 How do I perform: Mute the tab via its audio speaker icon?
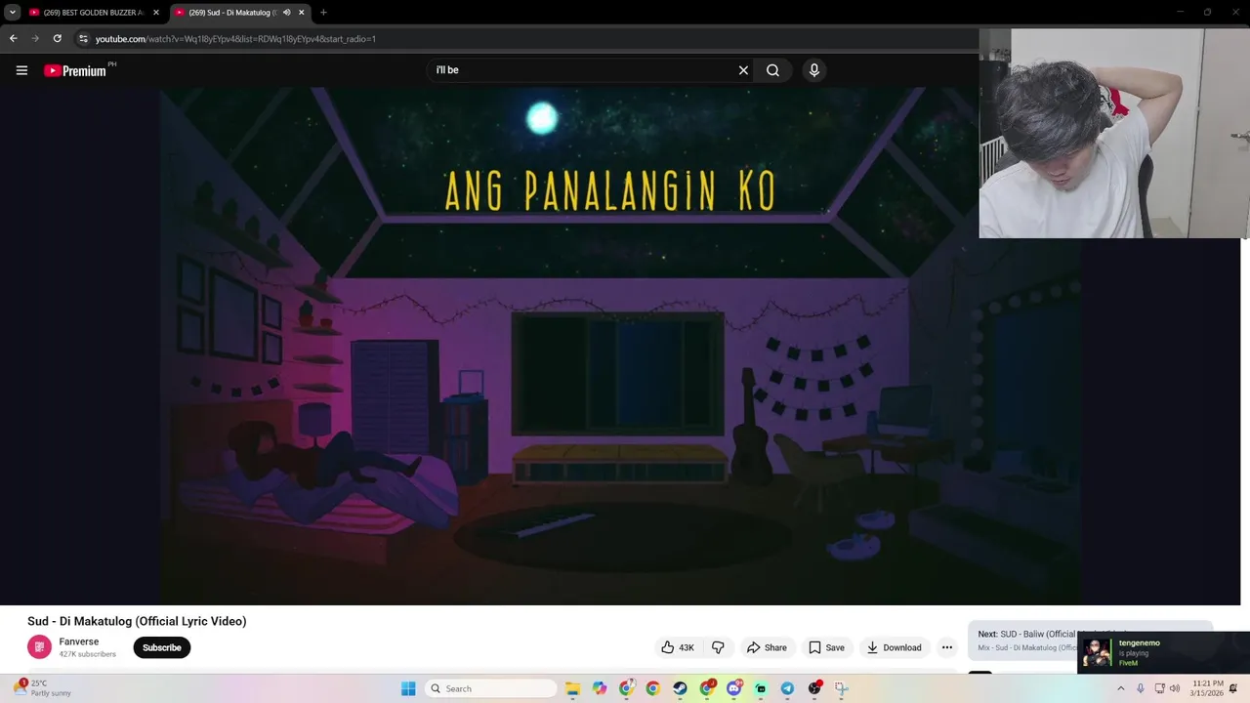click(x=286, y=13)
